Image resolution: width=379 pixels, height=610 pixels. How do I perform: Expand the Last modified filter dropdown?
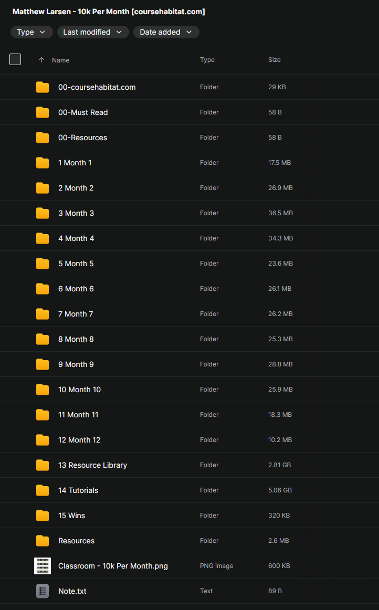93,32
